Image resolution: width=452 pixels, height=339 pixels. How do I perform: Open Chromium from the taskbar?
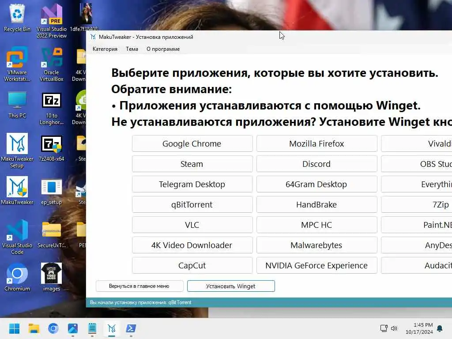coord(53,328)
